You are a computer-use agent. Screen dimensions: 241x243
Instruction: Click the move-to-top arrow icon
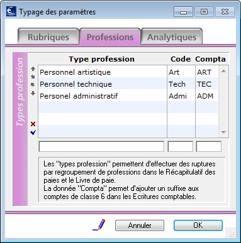pos(33,68)
